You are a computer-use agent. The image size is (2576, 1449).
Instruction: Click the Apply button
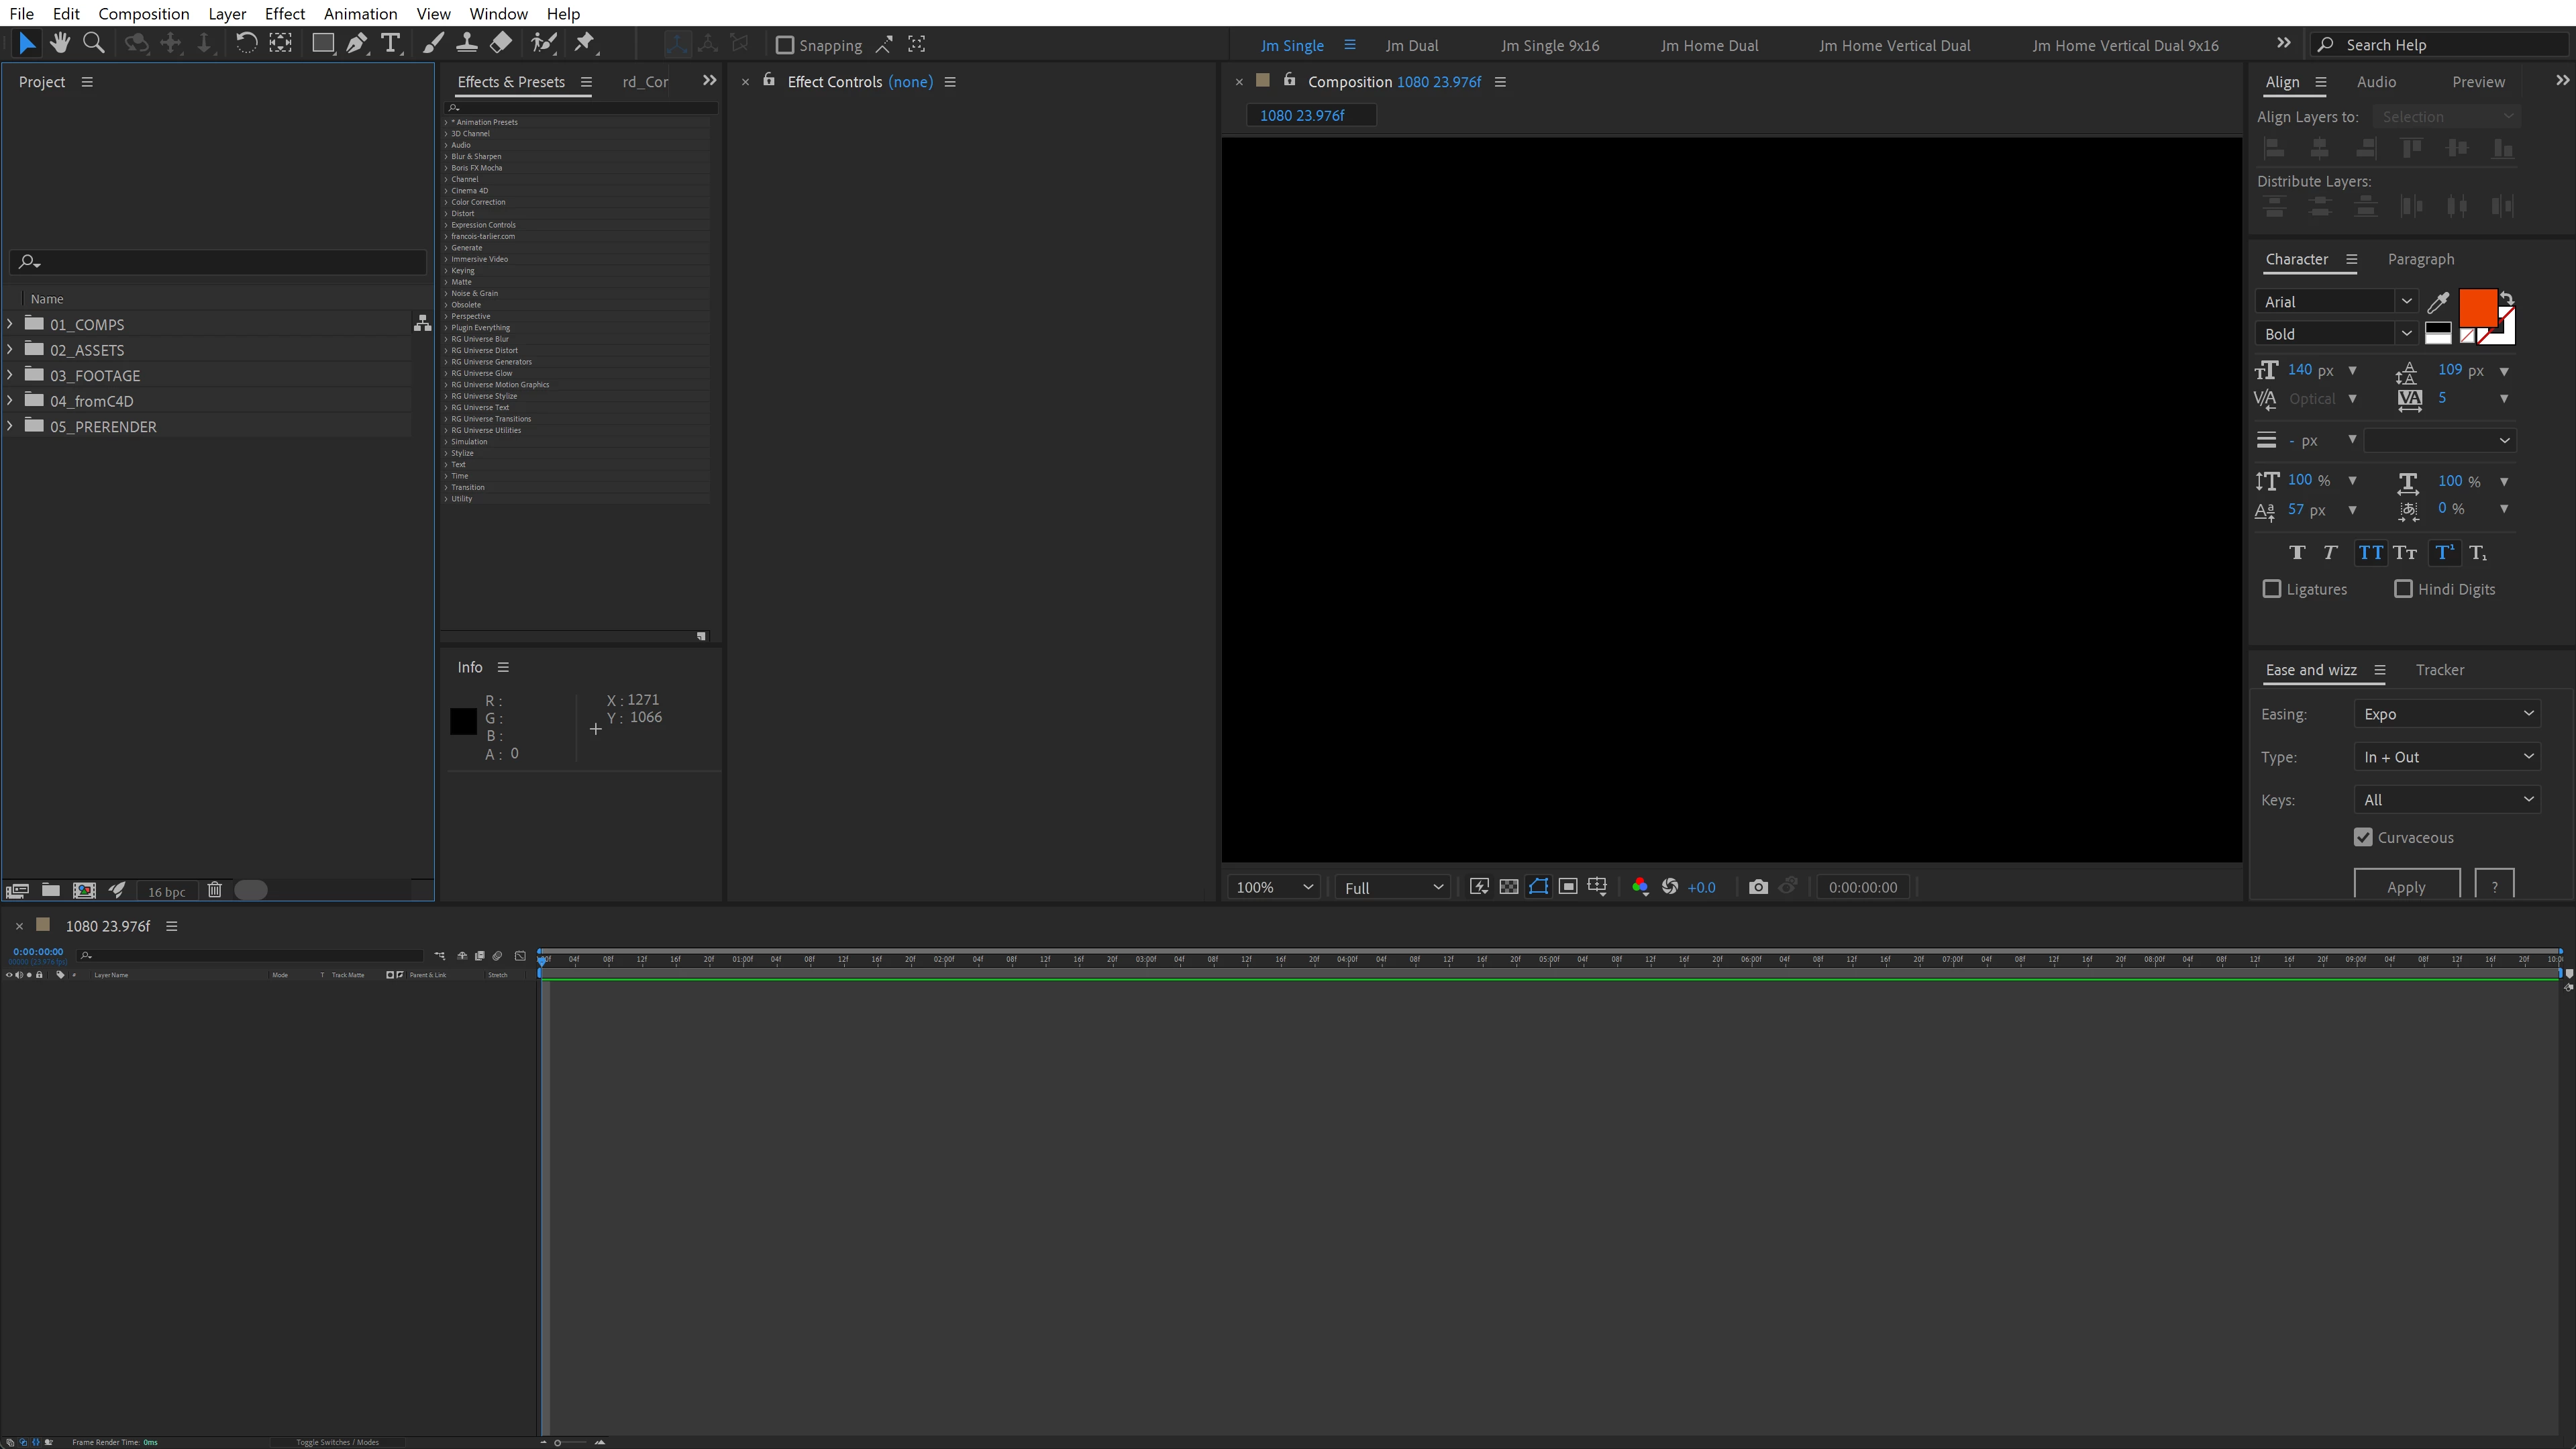tap(2405, 886)
